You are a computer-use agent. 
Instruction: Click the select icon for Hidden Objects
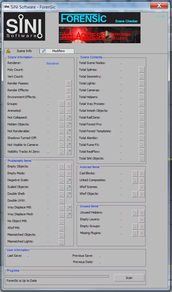tap(62, 124)
